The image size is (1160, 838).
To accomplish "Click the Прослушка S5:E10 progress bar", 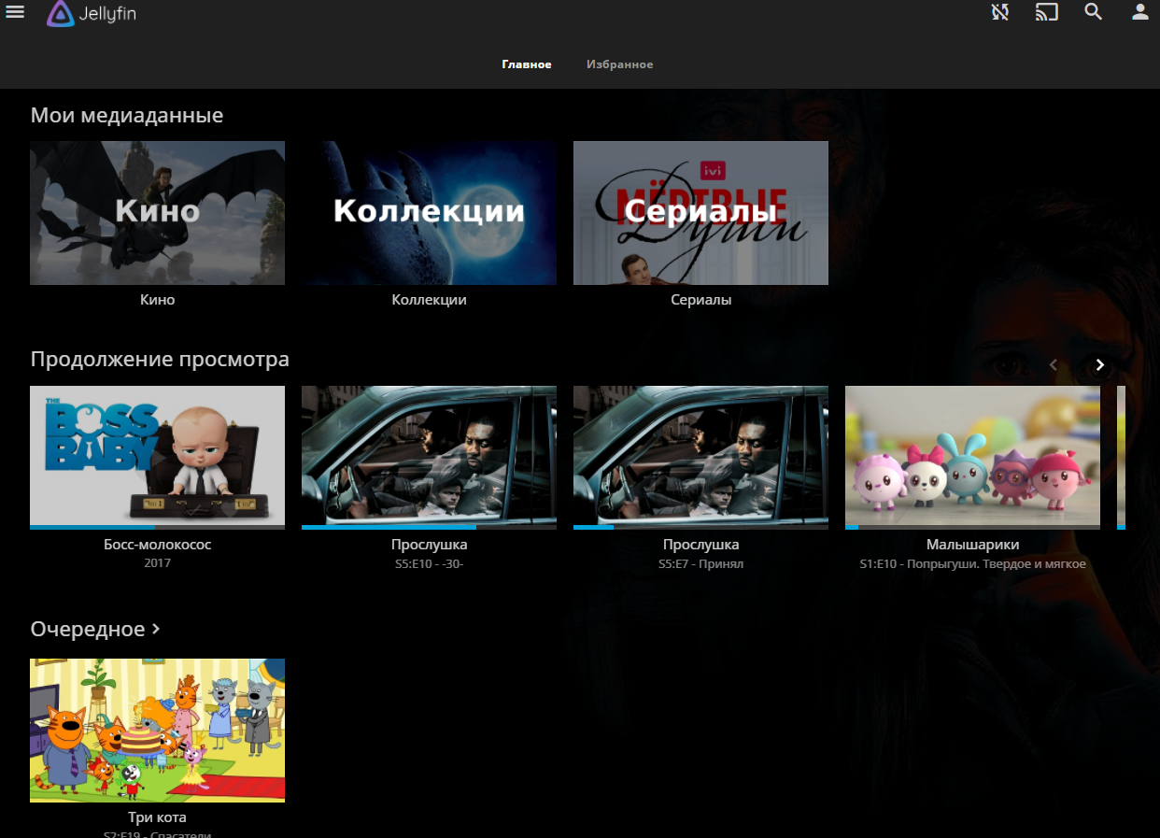I will pos(429,527).
